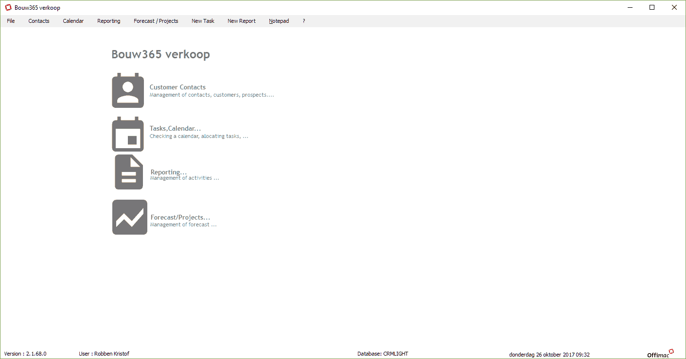Click 'Management of contacts, customers, prospects' description

tap(212, 95)
